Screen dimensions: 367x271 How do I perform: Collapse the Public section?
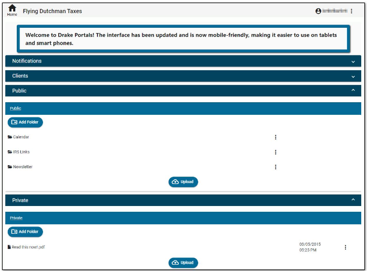353,91
